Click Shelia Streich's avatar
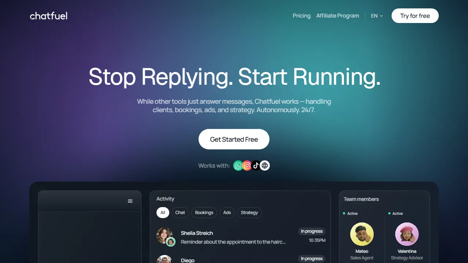Viewport: 468px width, 263px height. point(165,236)
